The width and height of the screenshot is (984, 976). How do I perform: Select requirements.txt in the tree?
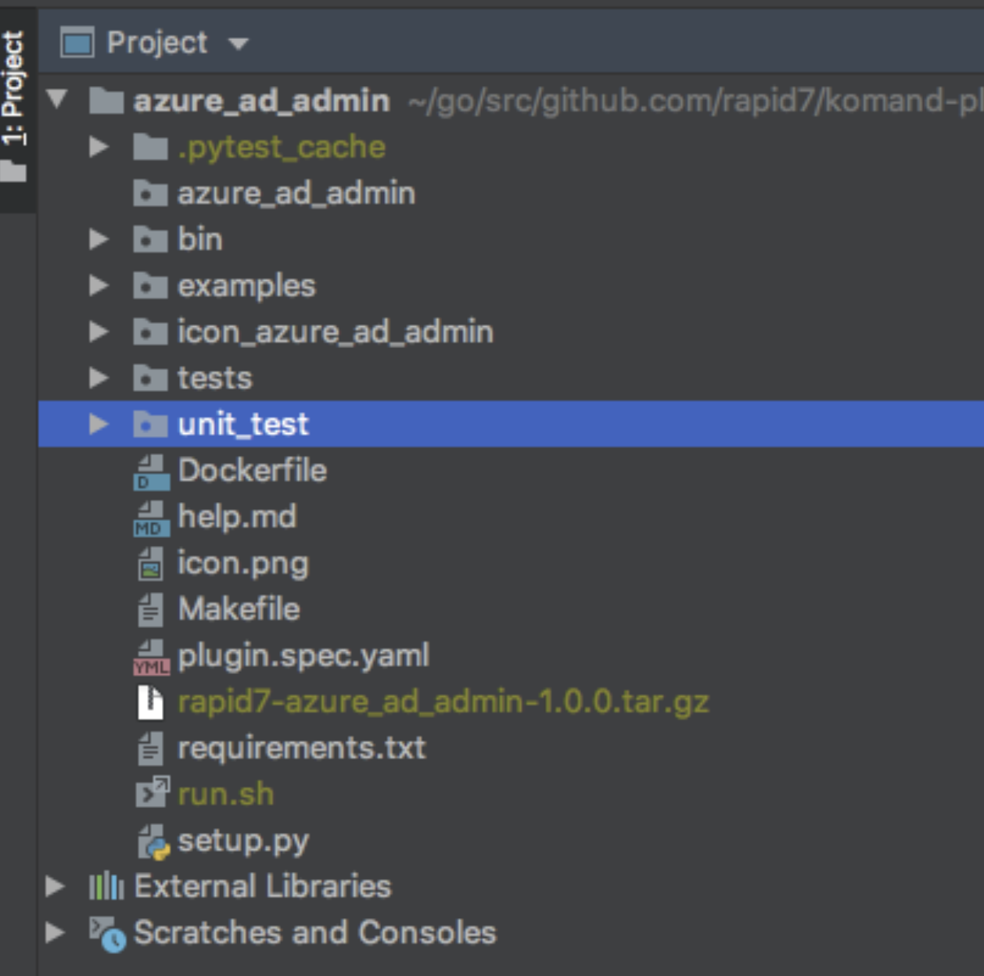click(x=301, y=748)
